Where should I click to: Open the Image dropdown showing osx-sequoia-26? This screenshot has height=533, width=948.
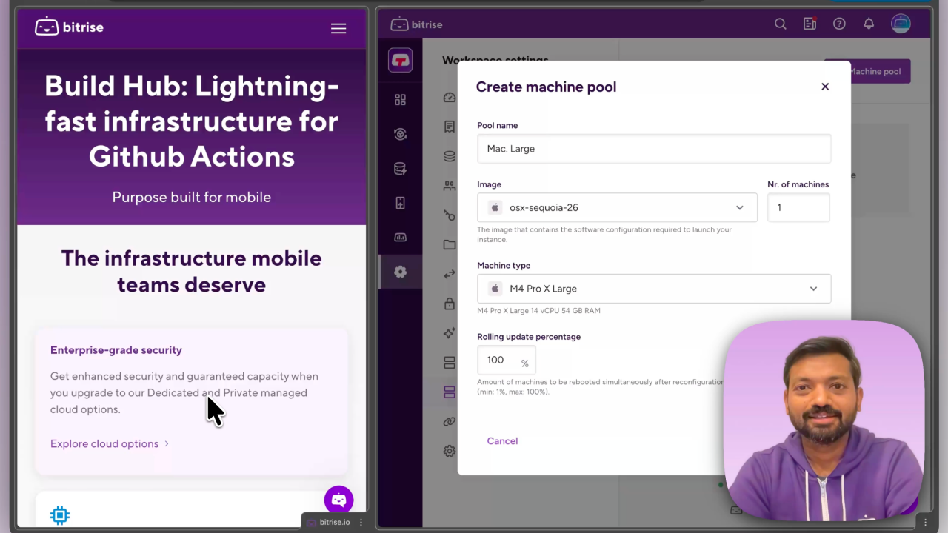tap(617, 207)
